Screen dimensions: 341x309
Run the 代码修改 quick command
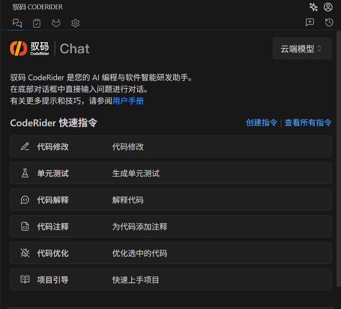click(171, 146)
